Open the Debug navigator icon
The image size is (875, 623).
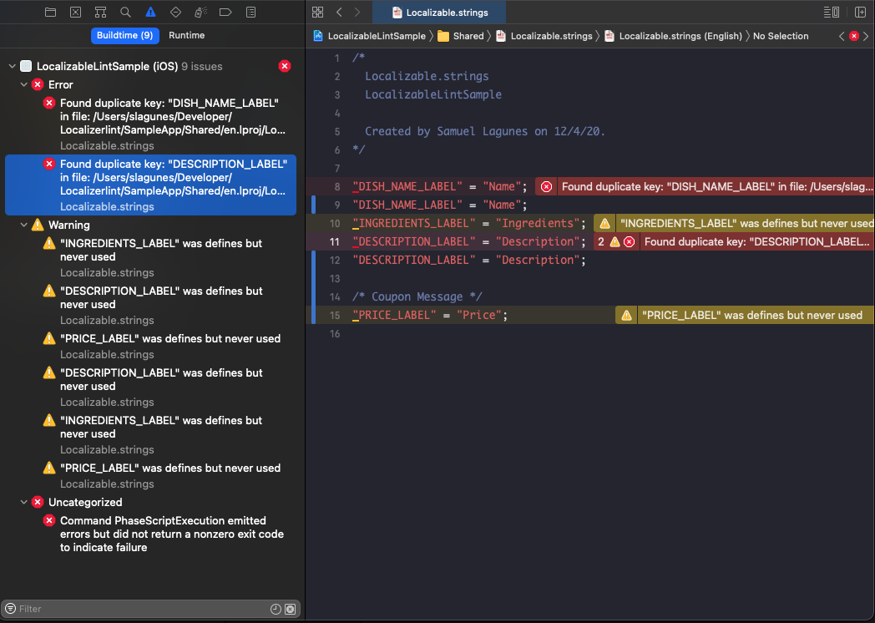[200, 12]
